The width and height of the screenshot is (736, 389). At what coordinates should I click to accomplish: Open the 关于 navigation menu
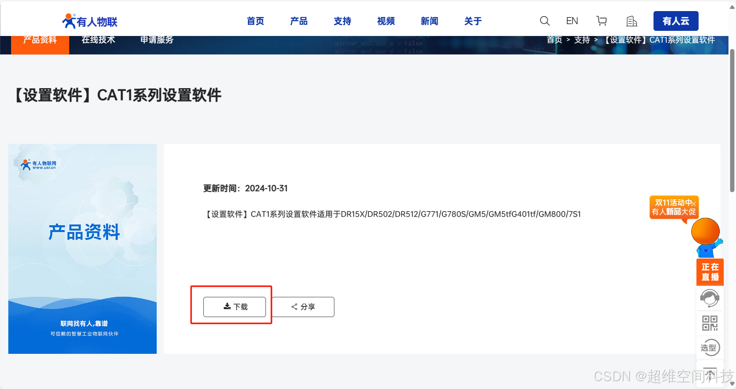(x=473, y=21)
